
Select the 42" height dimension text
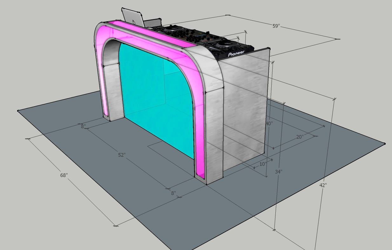tap(323, 185)
